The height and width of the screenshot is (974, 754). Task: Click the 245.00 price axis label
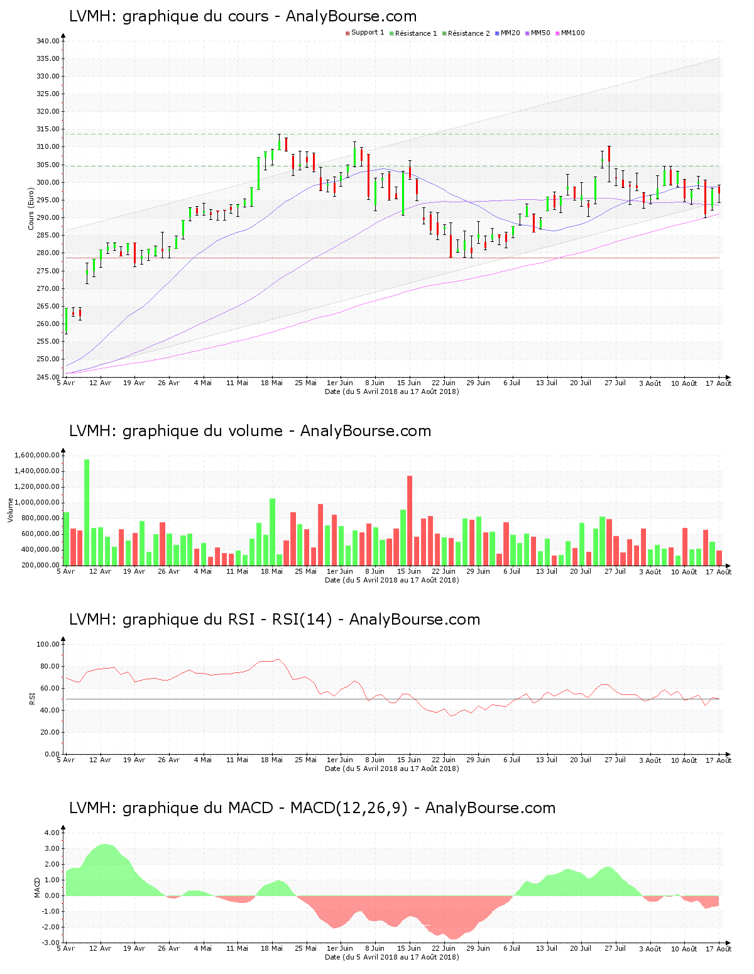pos(48,377)
